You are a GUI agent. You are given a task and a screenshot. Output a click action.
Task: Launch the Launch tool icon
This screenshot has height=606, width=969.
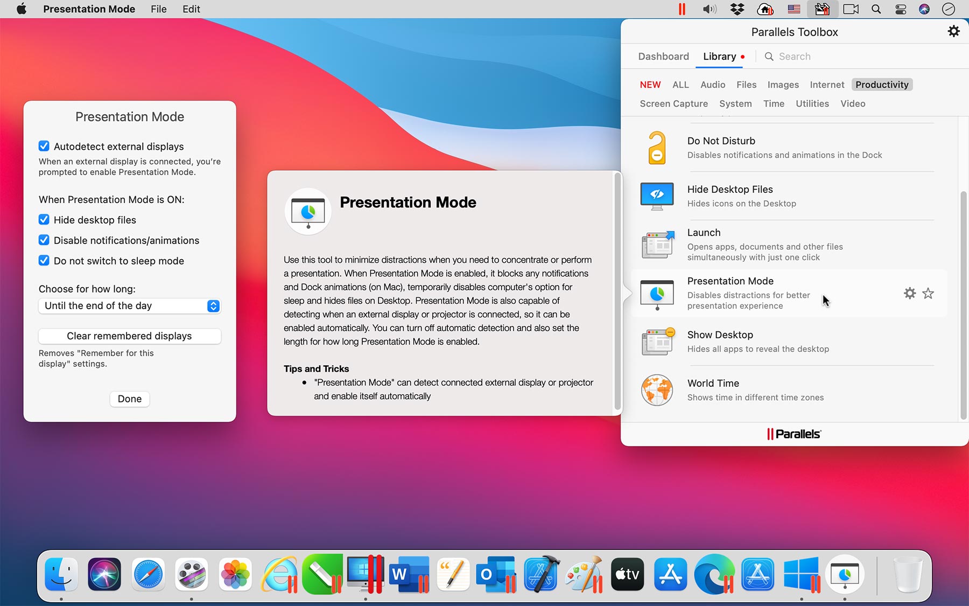coord(657,245)
